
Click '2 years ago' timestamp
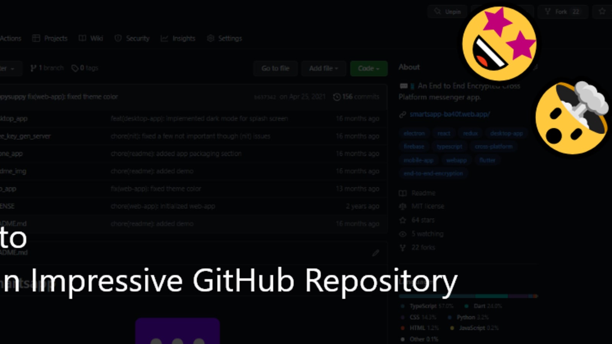pyautogui.click(x=363, y=206)
